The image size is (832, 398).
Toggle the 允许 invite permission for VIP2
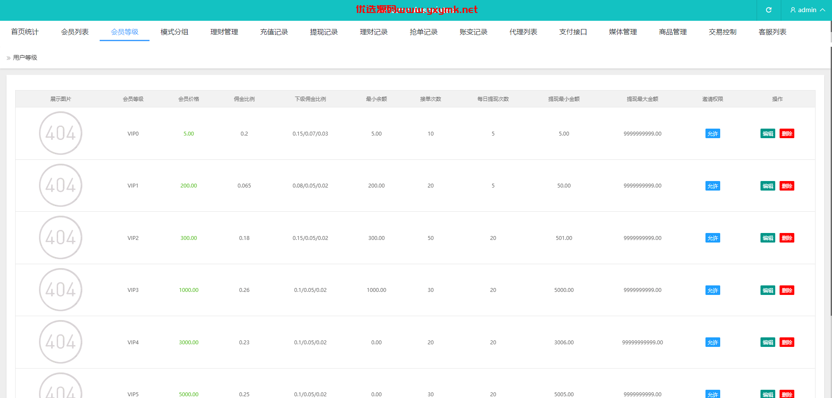[712, 238]
